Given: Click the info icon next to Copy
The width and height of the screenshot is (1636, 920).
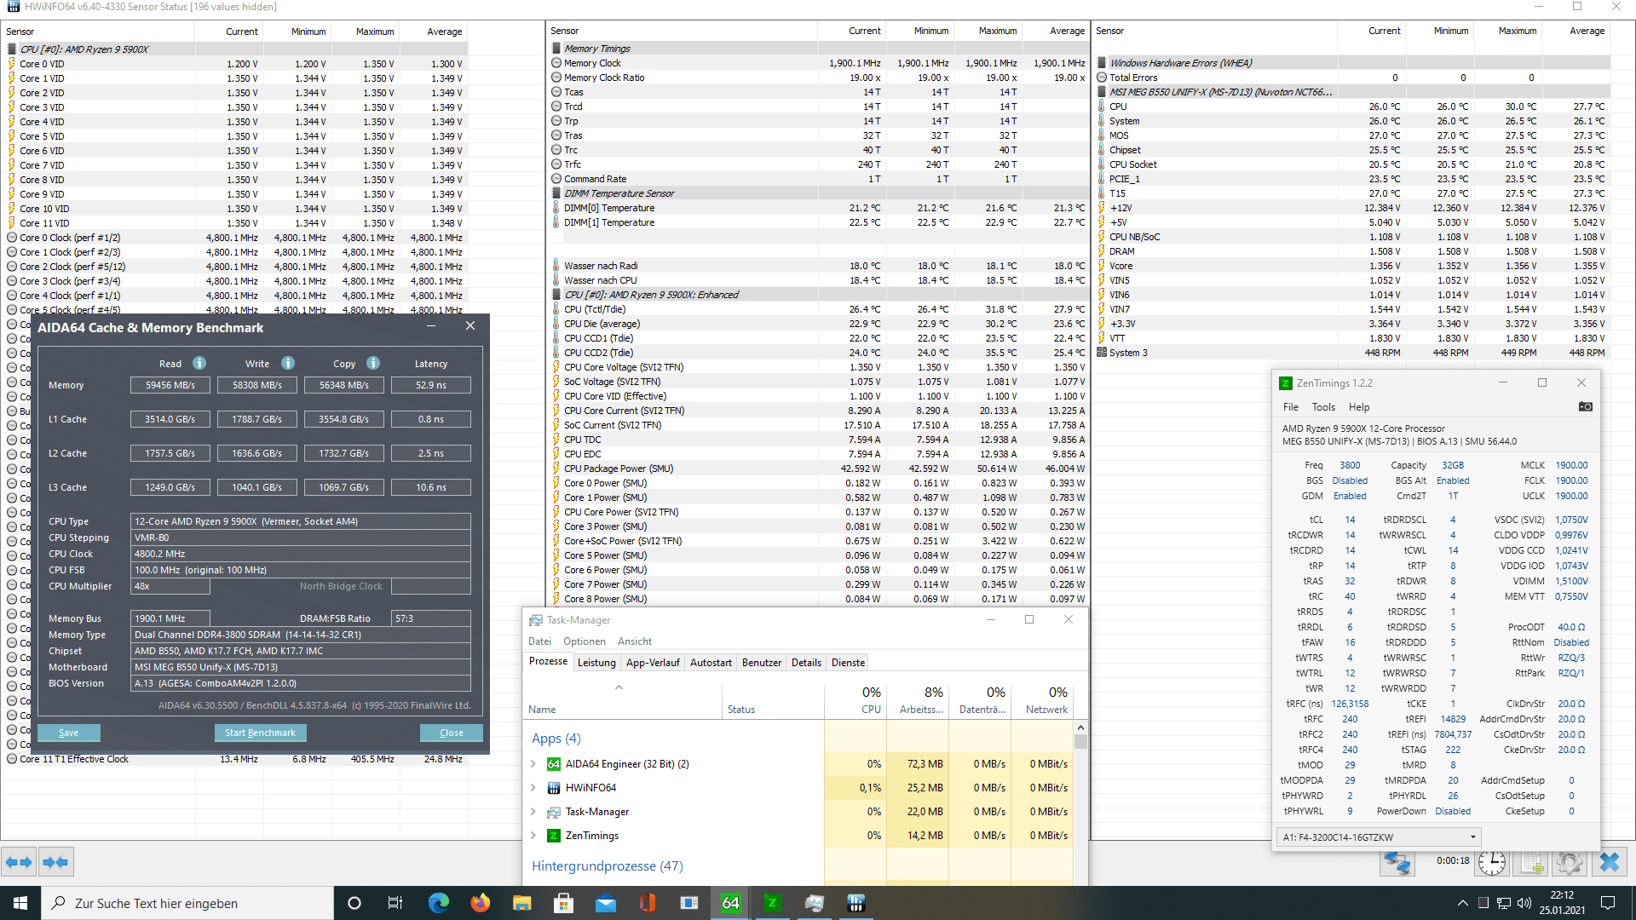Looking at the screenshot, I should (373, 363).
